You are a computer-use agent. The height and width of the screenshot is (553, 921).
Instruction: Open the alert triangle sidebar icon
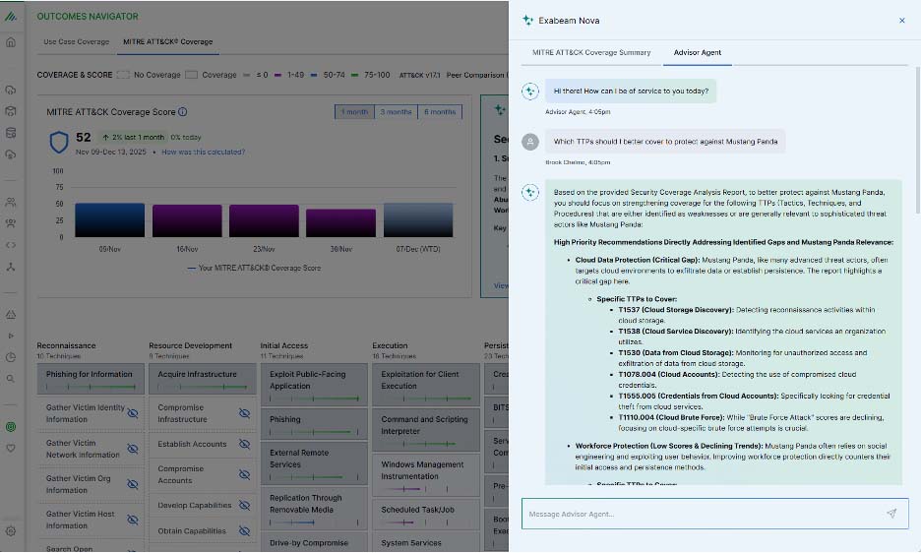(11, 315)
